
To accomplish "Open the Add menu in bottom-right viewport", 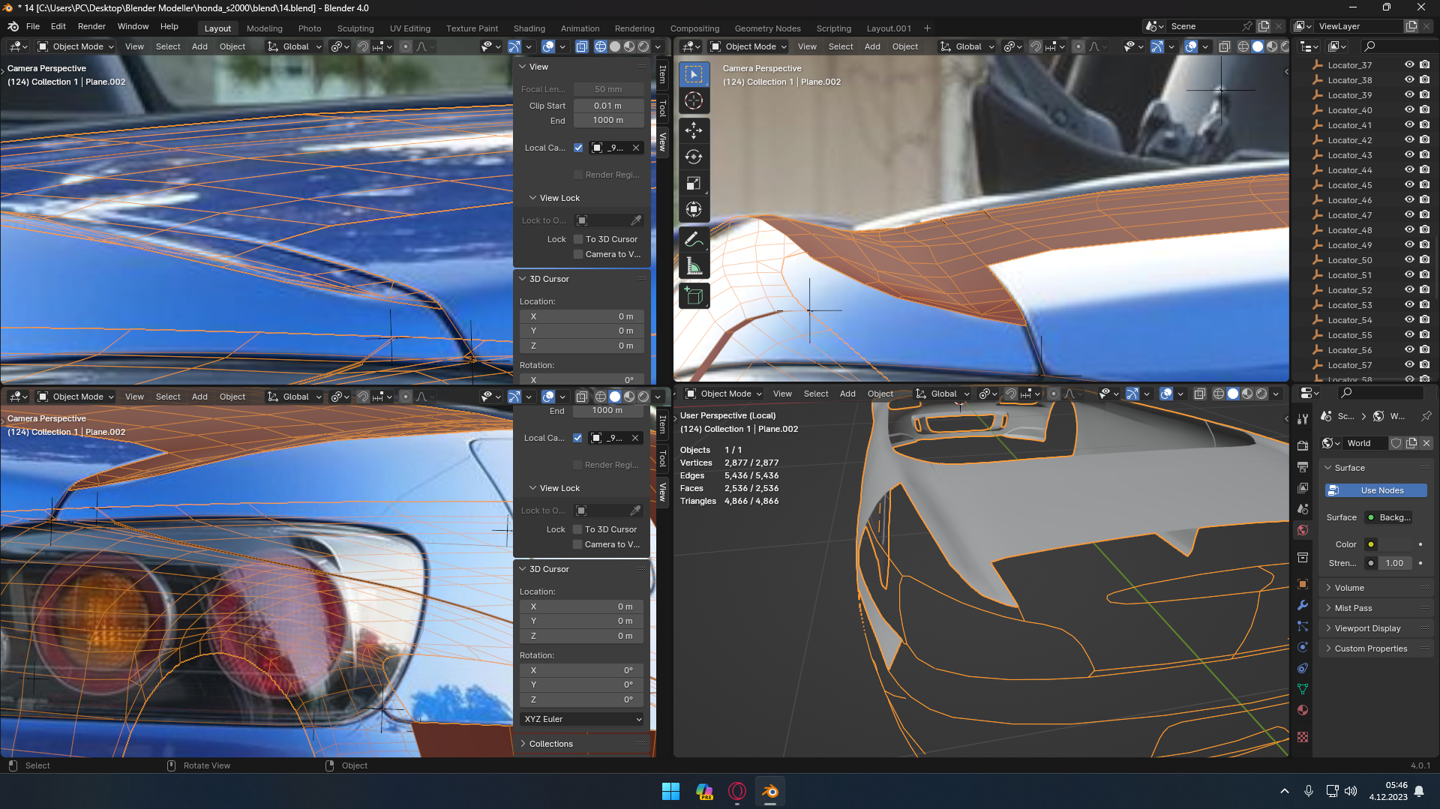I will [847, 394].
